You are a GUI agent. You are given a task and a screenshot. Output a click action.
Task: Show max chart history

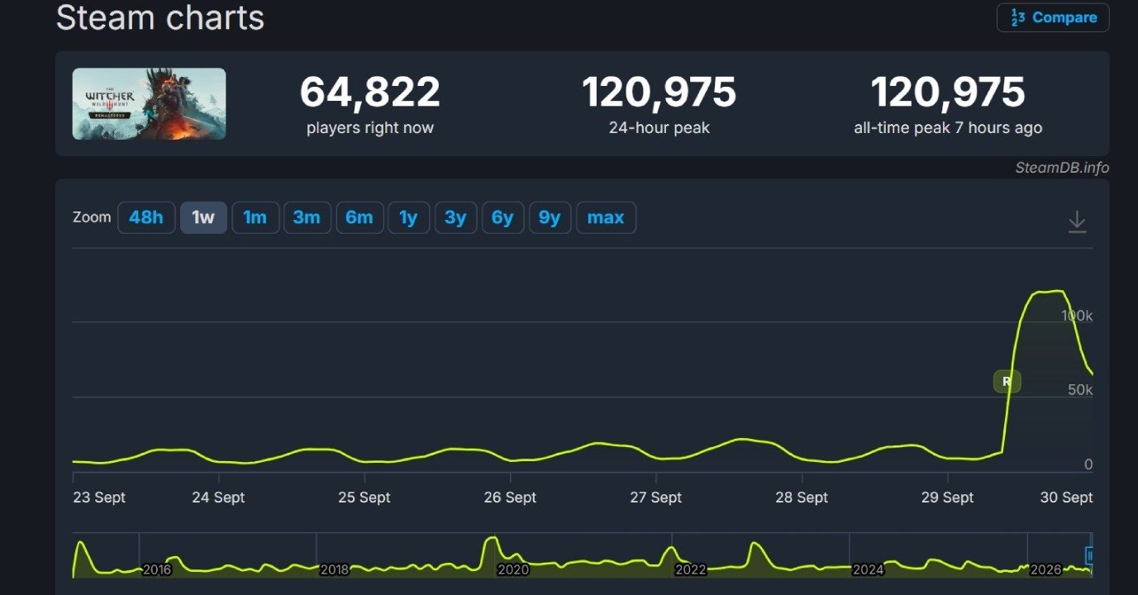pyautogui.click(x=606, y=218)
